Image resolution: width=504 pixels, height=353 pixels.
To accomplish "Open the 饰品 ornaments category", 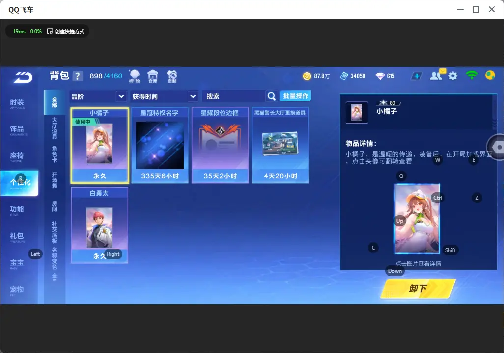I will 17,130.
